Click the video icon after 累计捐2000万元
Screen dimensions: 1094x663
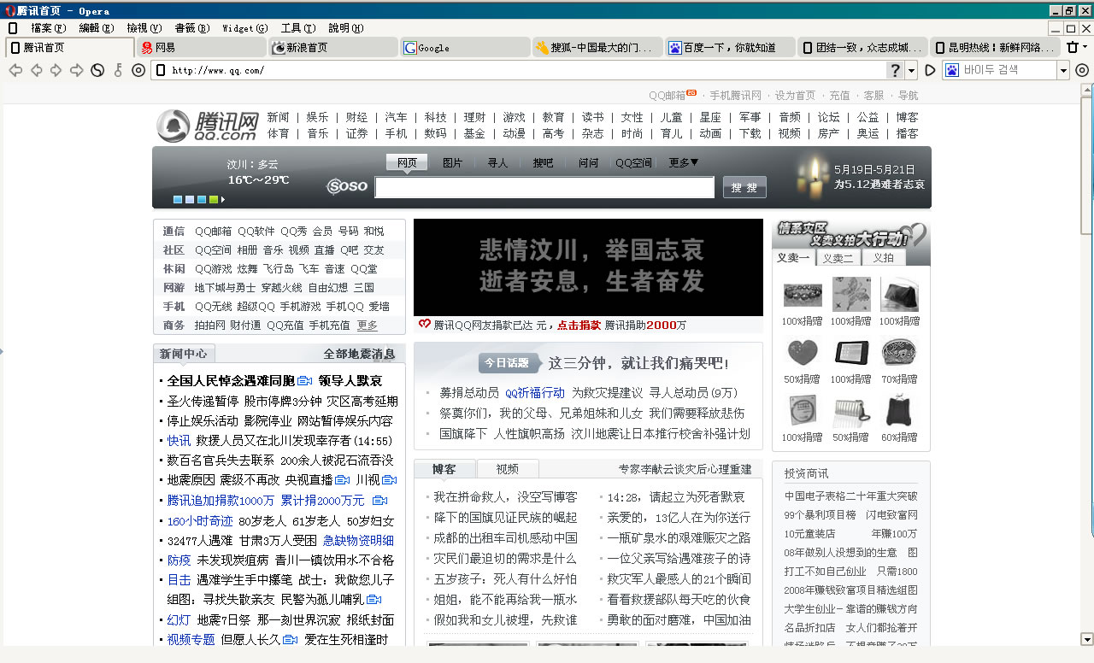click(x=379, y=500)
